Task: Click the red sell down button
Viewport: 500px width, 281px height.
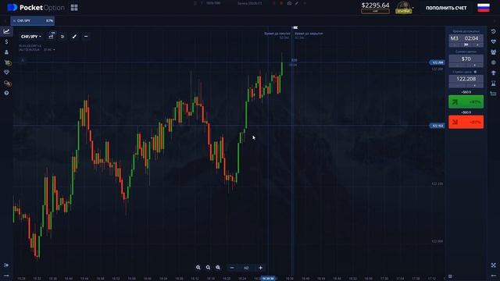Action: [x=466, y=122]
